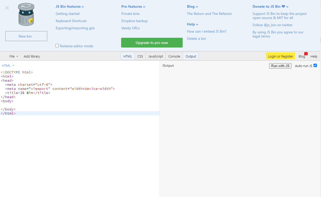Close the JS Bin welcome panel
Viewport: 321px width, 197px height.
tap(7, 8)
